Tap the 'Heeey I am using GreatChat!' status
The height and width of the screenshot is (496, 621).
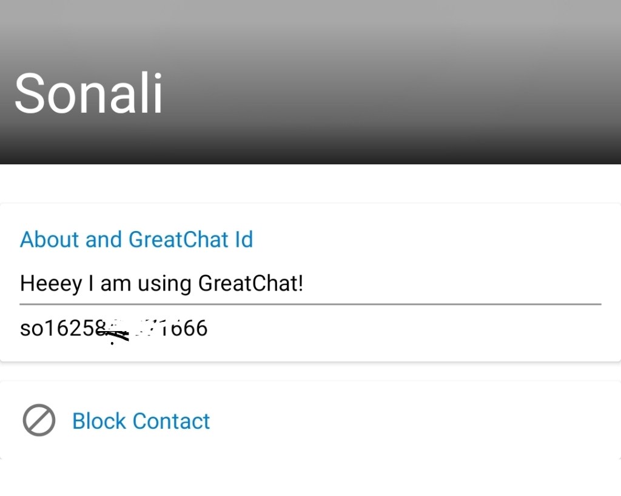[x=161, y=283]
